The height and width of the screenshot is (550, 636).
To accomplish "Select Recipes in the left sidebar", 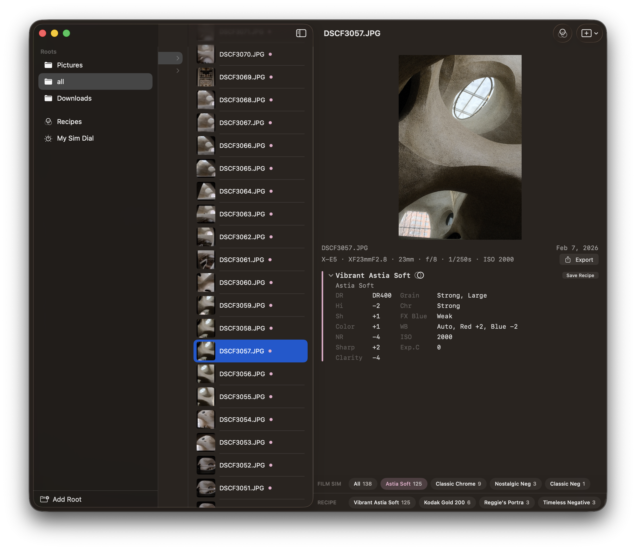I will pyautogui.click(x=69, y=122).
